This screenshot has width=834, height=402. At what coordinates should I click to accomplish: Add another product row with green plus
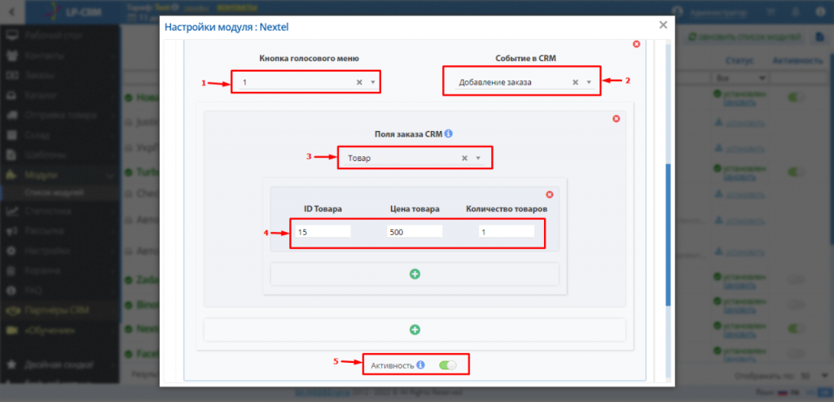[415, 274]
